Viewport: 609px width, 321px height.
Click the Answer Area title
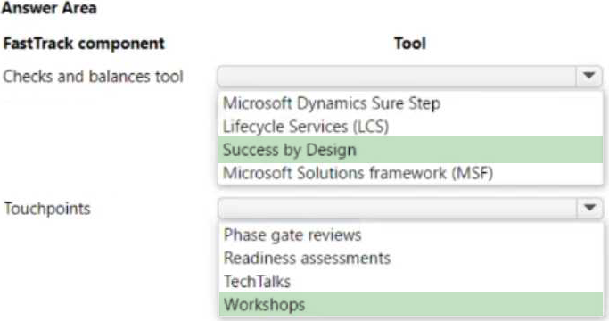(x=49, y=8)
